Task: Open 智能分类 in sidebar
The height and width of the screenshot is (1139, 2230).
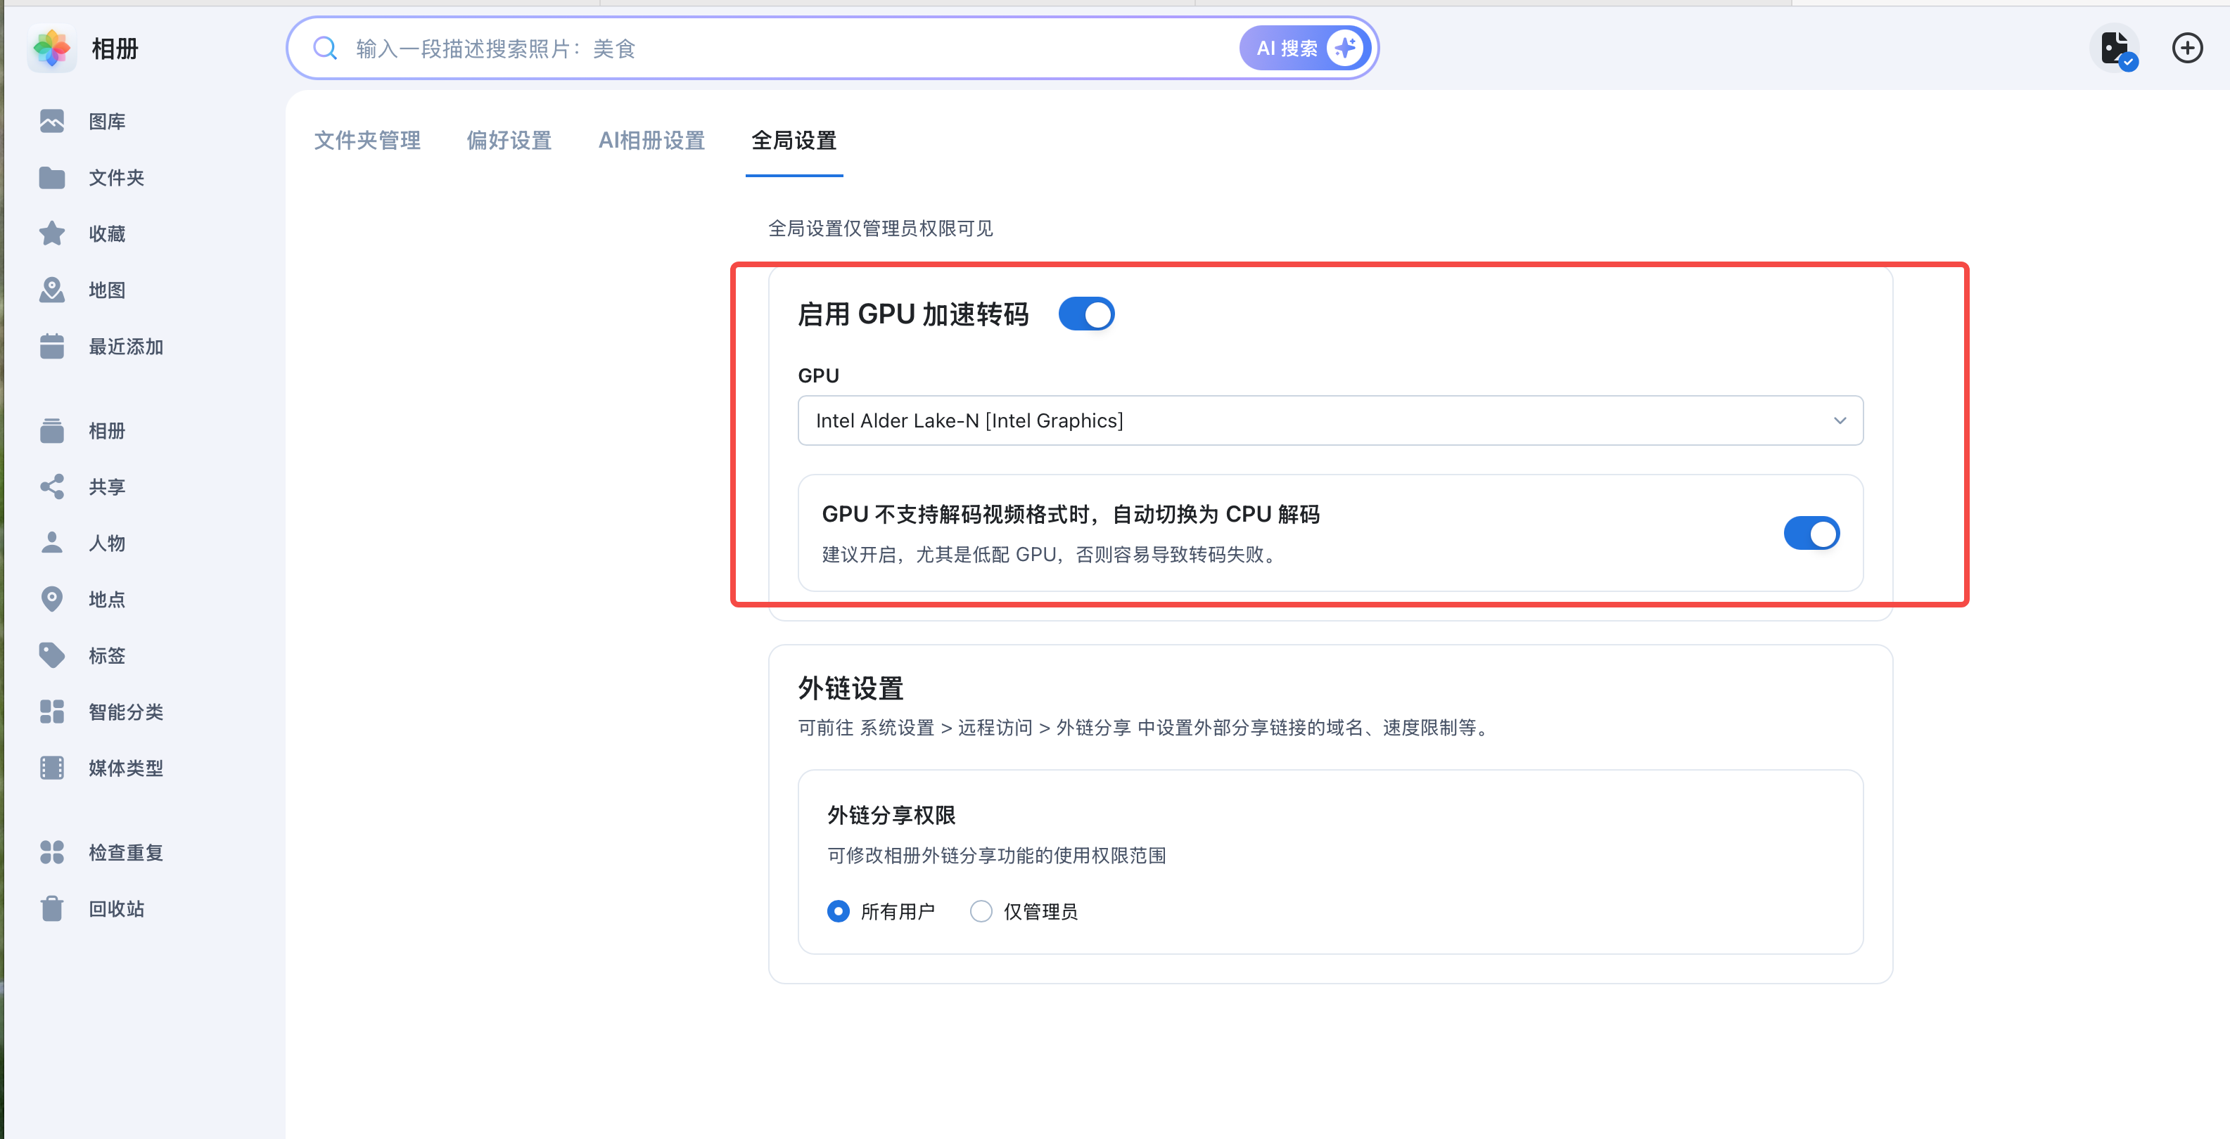Action: tap(125, 712)
